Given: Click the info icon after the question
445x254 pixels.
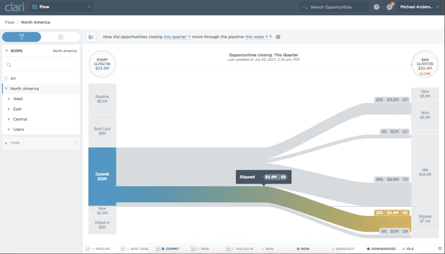Looking at the screenshot, I should tap(278, 37).
